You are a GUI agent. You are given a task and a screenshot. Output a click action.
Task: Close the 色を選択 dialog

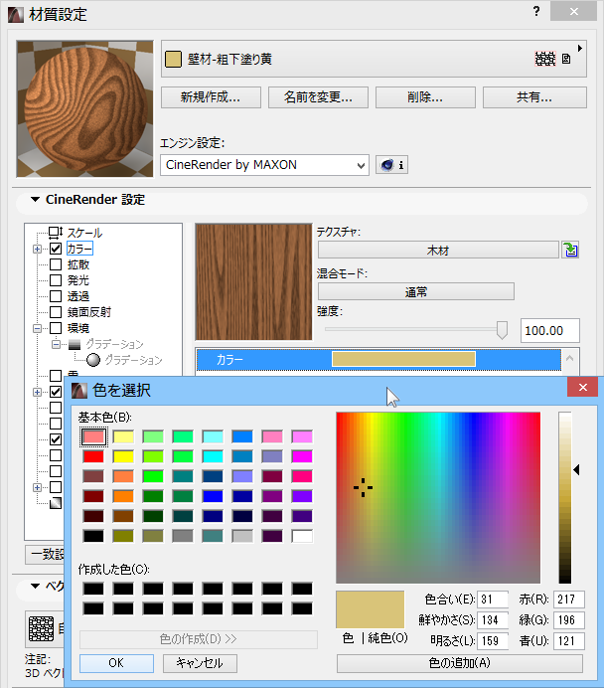click(x=582, y=387)
